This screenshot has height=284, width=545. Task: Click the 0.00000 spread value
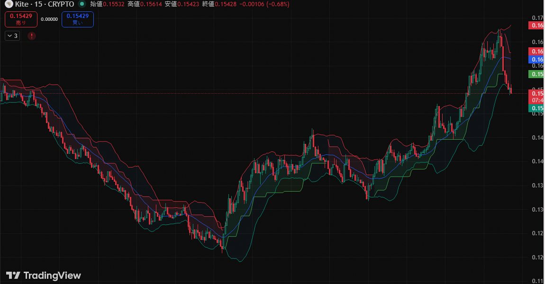(x=49, y=19)
